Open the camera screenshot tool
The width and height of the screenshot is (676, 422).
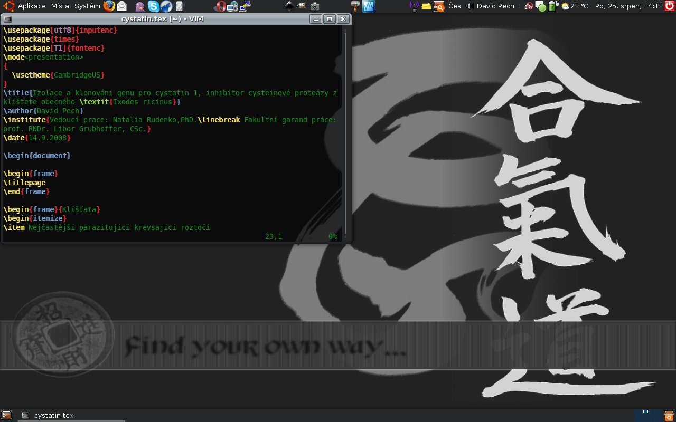click(315, 6)
